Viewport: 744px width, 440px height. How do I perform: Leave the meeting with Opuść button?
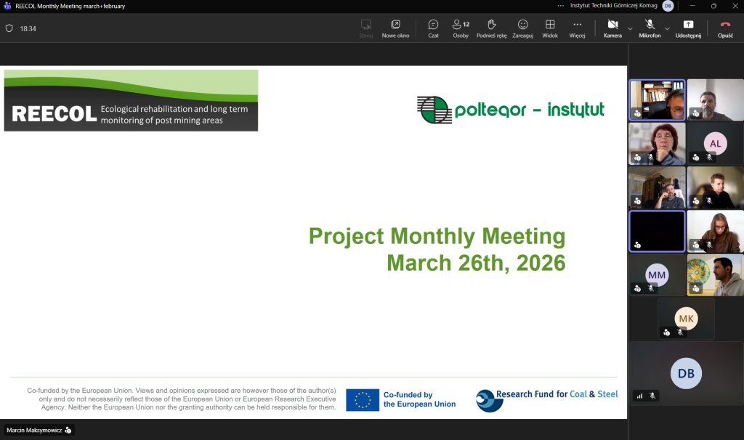[x=724, y=28]
